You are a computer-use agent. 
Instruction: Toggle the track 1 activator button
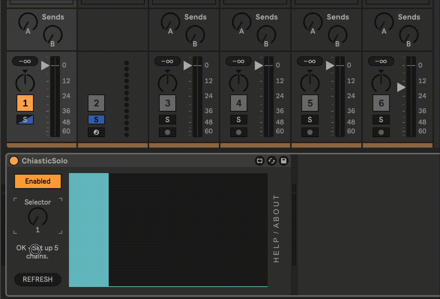25,103
